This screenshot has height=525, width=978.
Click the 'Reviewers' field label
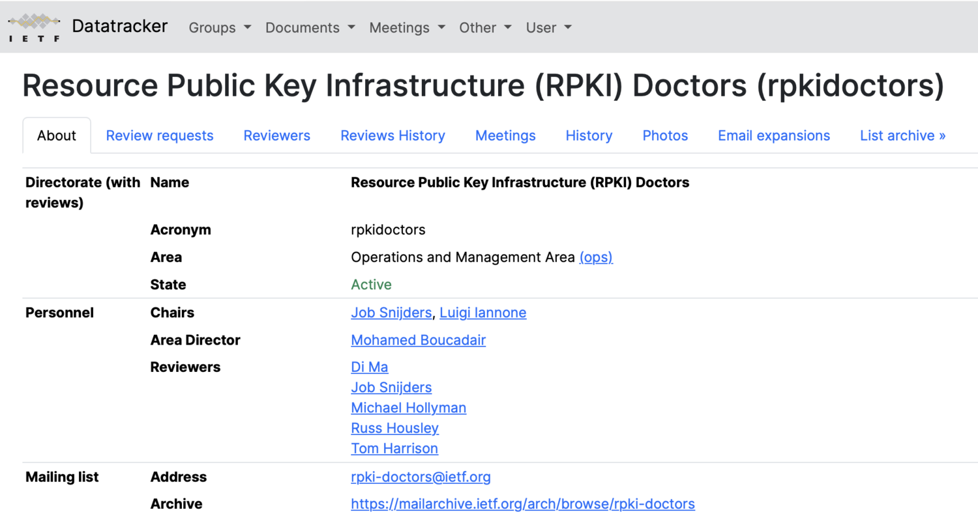click(x=185, y=367)
